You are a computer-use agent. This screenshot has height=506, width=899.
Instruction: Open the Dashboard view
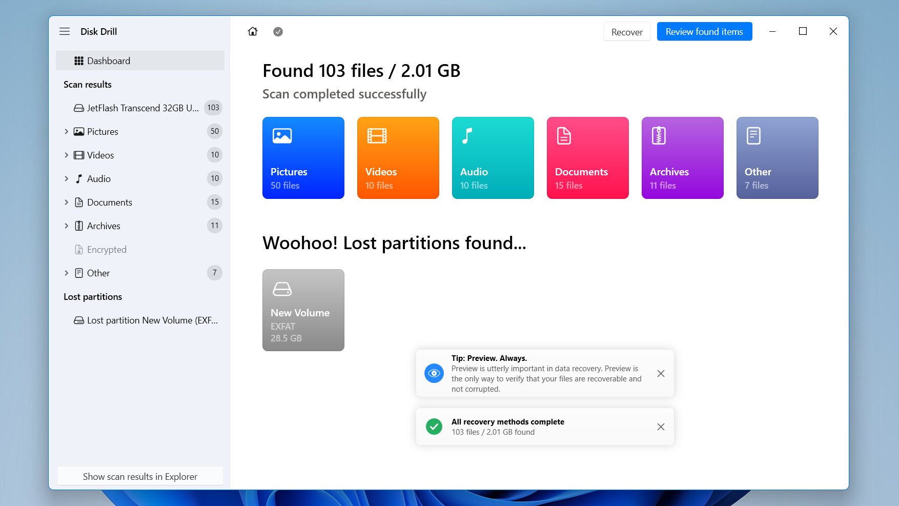(x=140, y=60)
